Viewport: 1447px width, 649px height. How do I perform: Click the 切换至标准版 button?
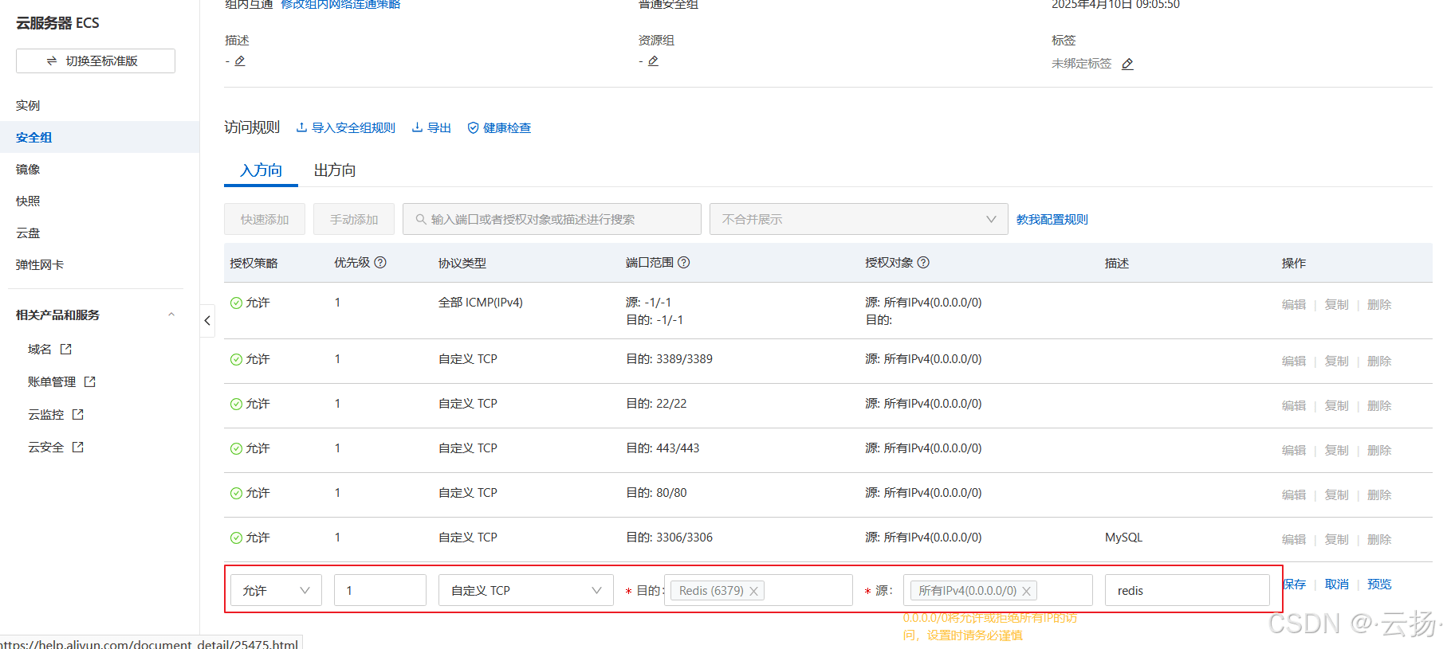click(x=96, y=61)
